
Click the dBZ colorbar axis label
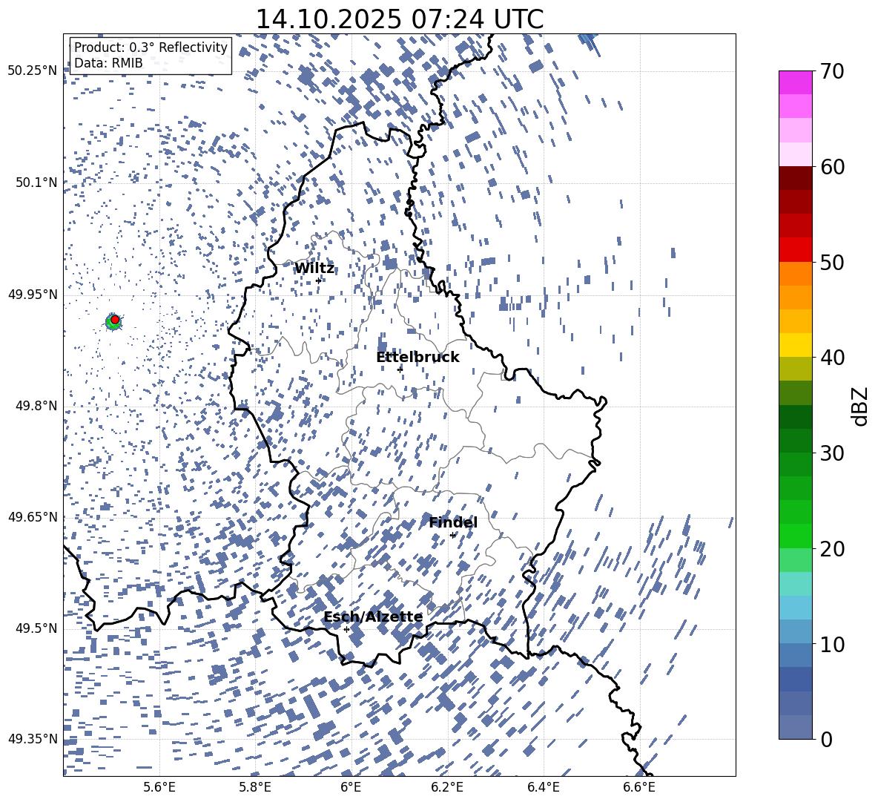tap(860, 406)
